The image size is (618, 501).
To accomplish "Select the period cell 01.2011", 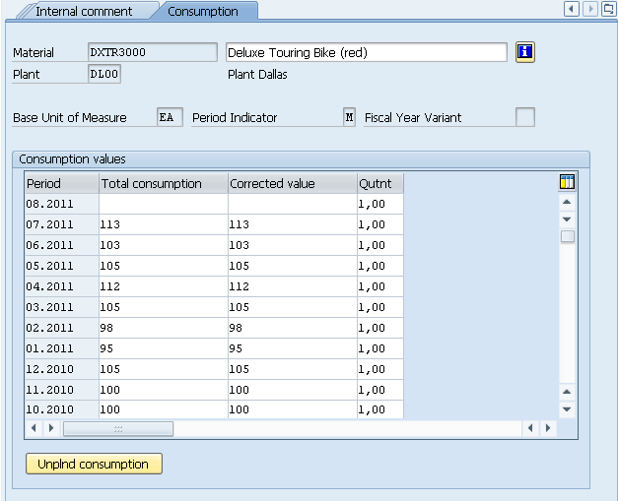I will click(61, 348).
